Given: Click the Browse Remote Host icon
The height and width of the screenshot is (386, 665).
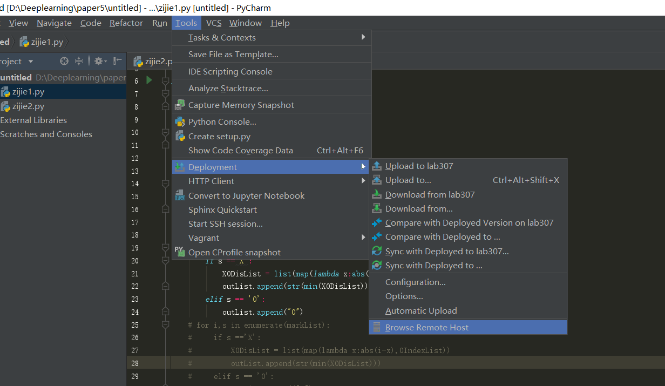Looking at the screenshot, I should (377, 327).
